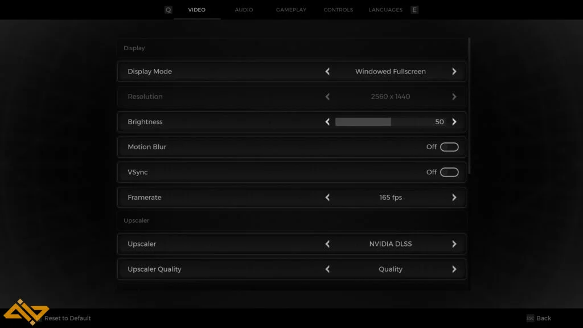Click the E key icon for next tab
This screenshot has width=583, height=328.
(x=414, y=10)
